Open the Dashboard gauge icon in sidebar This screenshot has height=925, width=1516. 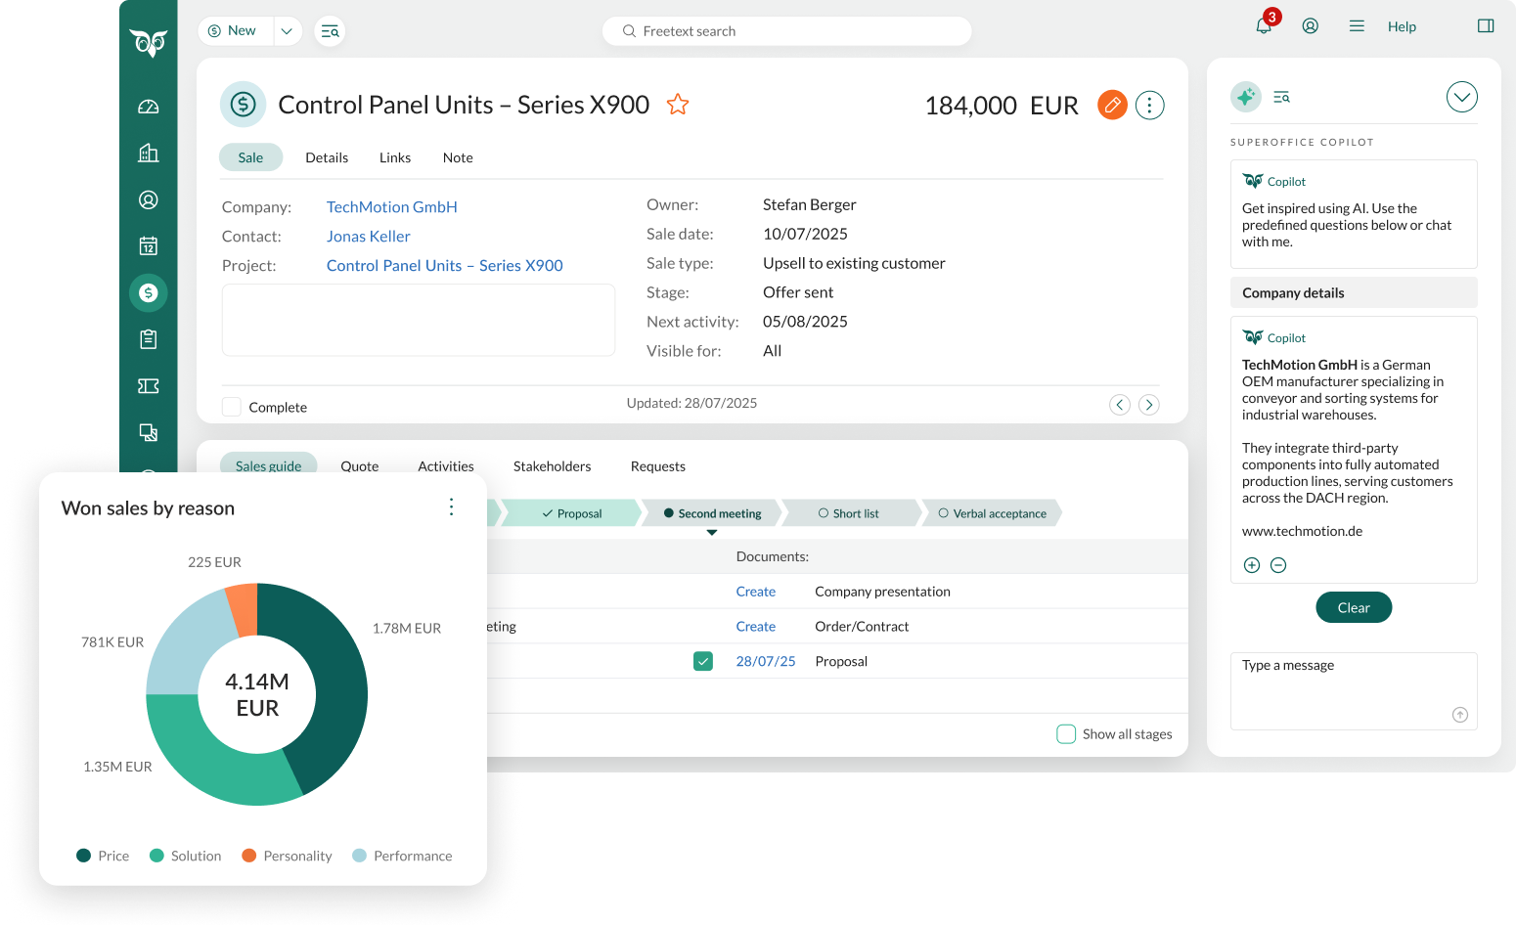point(149,107)
